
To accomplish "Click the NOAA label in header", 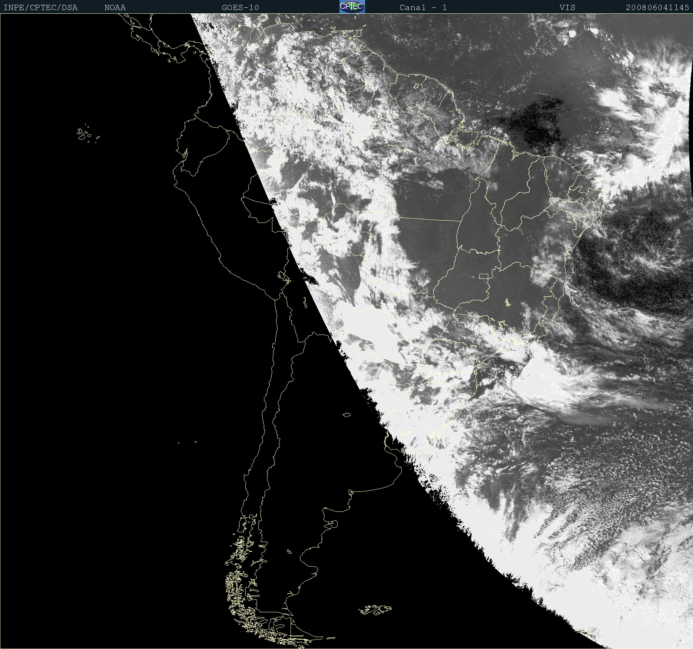I will (115, 7).
